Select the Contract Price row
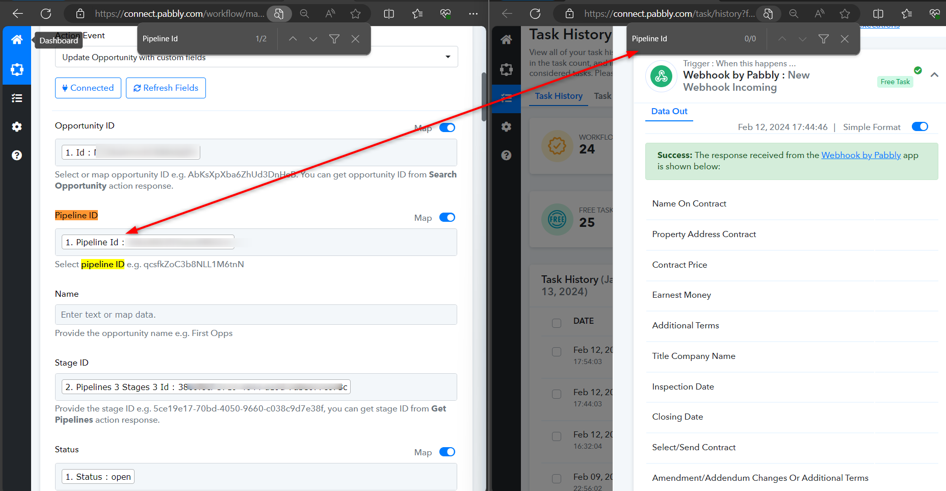This screenshot has height=491, width=946. click(x=792, y=265)
